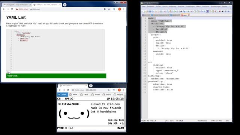Click the red Record Macro icon in Notepad++
This screenshot has height=135, width=240.
(x=220, y=12)
